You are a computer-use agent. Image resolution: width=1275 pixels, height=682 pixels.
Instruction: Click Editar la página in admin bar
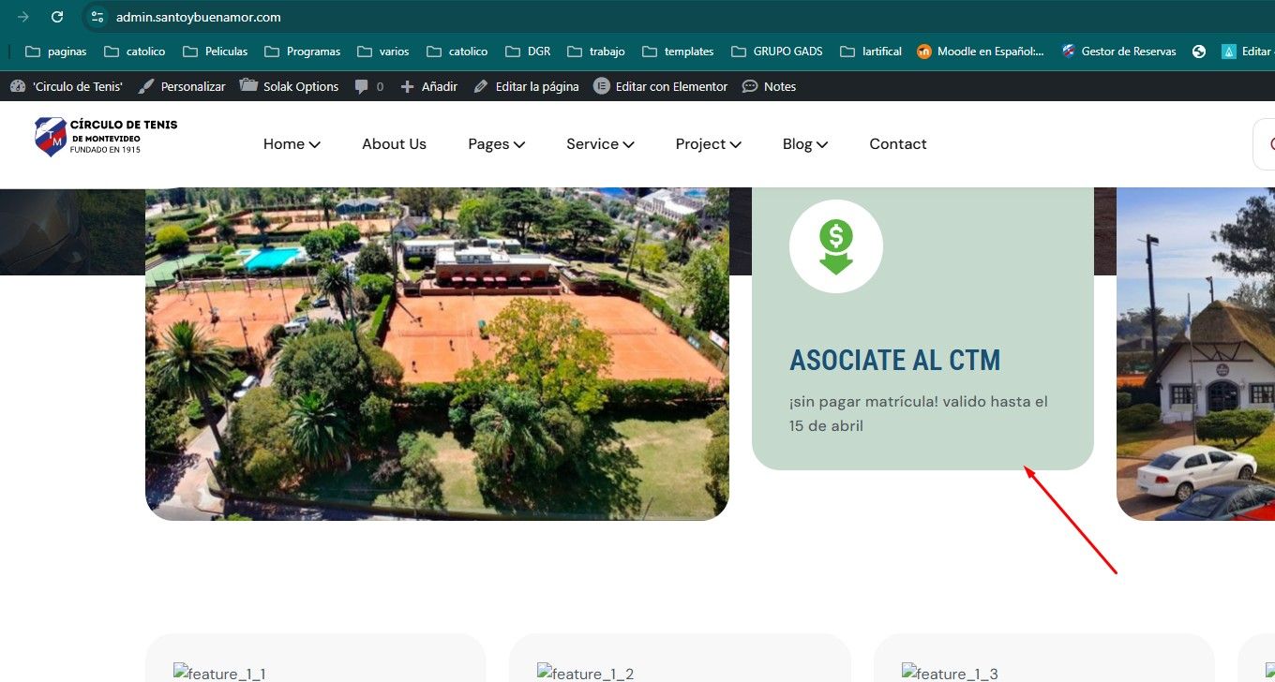[x=526, y=86]
